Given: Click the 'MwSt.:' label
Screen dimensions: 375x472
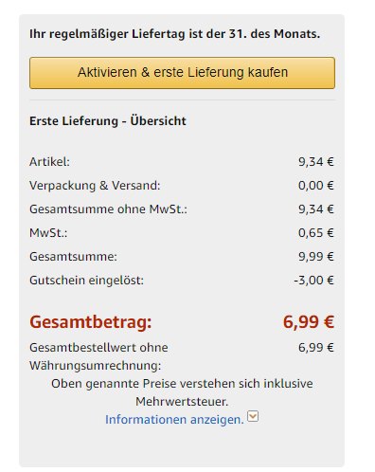Looking at the screenshot, I should pyautogui.click(x=48, y=233).
